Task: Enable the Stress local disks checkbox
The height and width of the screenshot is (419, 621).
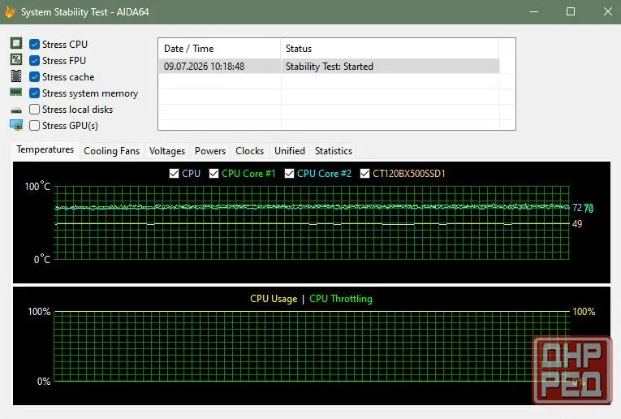Action: coord(34,110)
